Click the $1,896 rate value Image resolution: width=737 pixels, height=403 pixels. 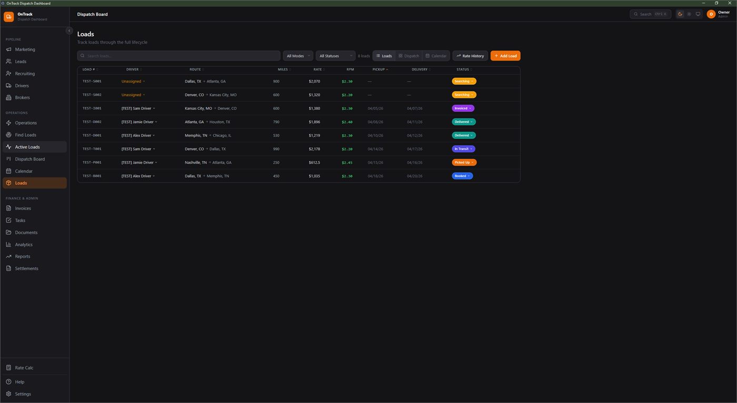click(314, 122)
